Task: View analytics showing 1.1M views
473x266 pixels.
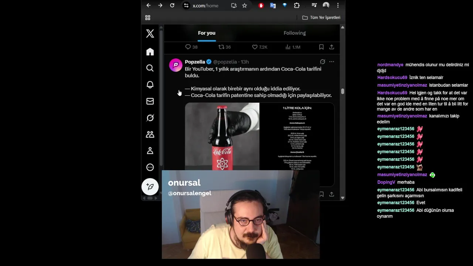Action: tap(293, 47)
